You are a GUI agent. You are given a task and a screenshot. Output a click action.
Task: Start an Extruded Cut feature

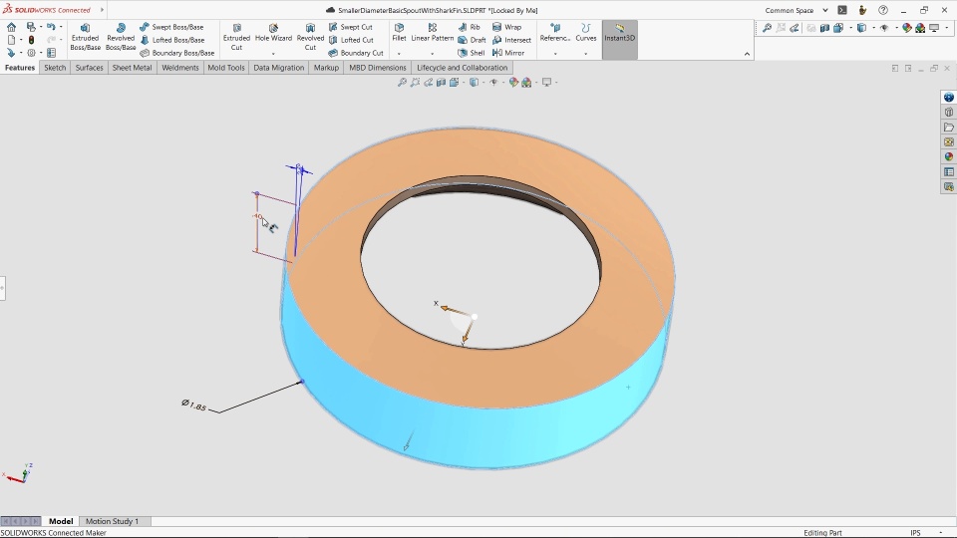pyautogui.click(x=236, y=37)
